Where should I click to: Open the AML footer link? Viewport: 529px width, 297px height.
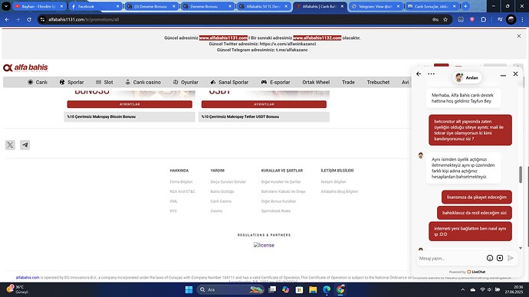click(x=174, y=201)
